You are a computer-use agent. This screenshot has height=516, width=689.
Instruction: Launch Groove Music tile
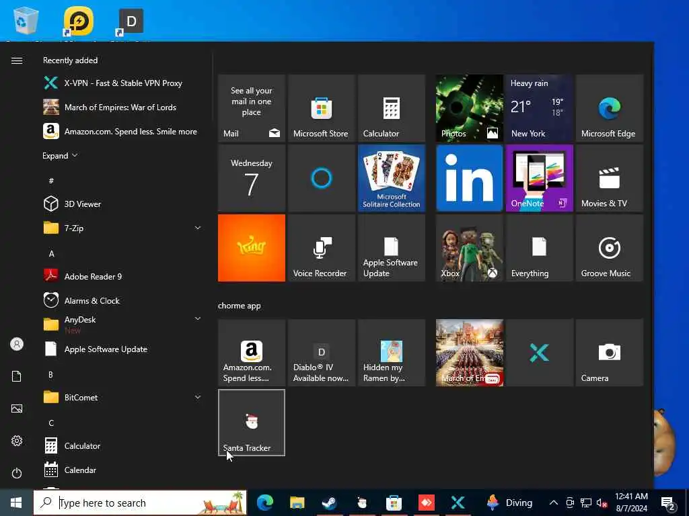[x=610, y=248]
